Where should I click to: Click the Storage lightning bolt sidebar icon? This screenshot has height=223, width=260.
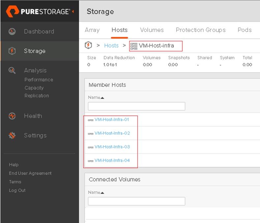tap(12, 51)
